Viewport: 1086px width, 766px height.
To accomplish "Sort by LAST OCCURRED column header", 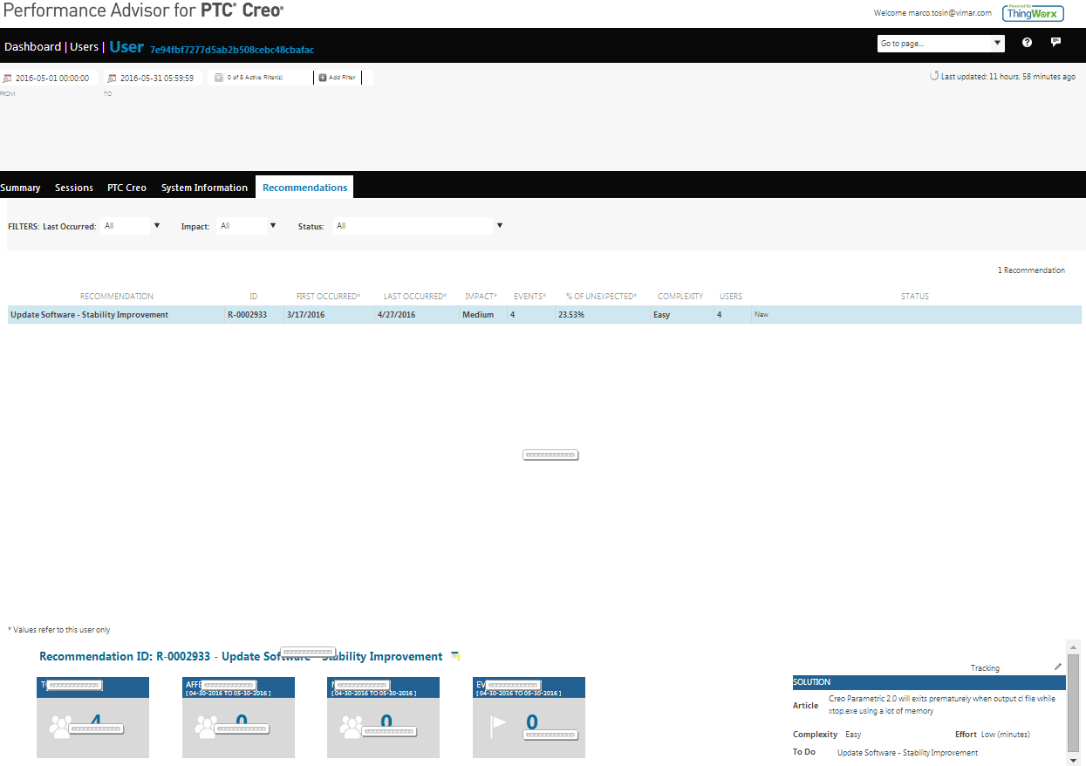I will (x=415, y=297).
